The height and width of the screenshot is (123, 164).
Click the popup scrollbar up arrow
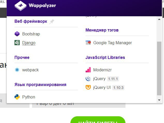click(x=159, y=19)
